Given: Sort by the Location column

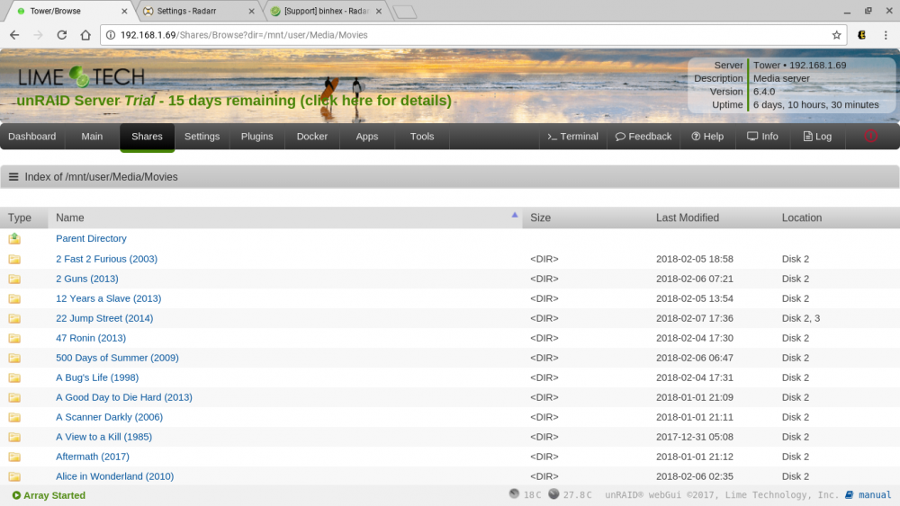Looking at the screenshot, I should point(802,217).
